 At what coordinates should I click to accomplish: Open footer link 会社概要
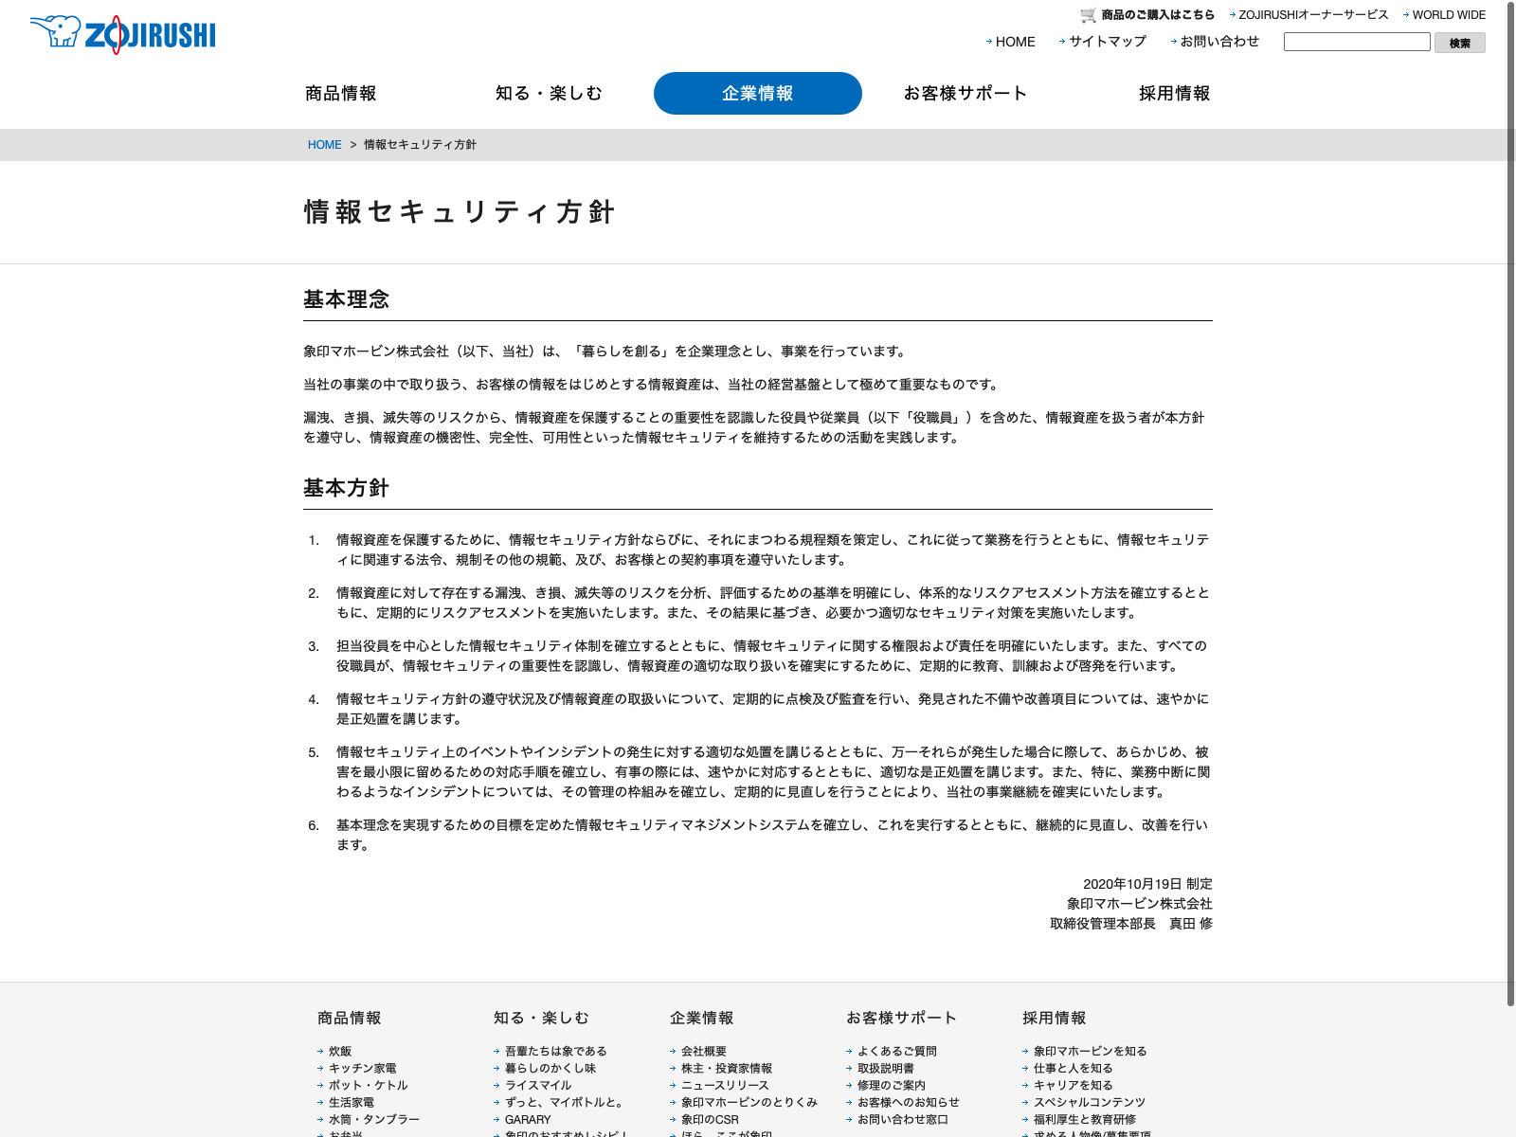pos(703,1051)
